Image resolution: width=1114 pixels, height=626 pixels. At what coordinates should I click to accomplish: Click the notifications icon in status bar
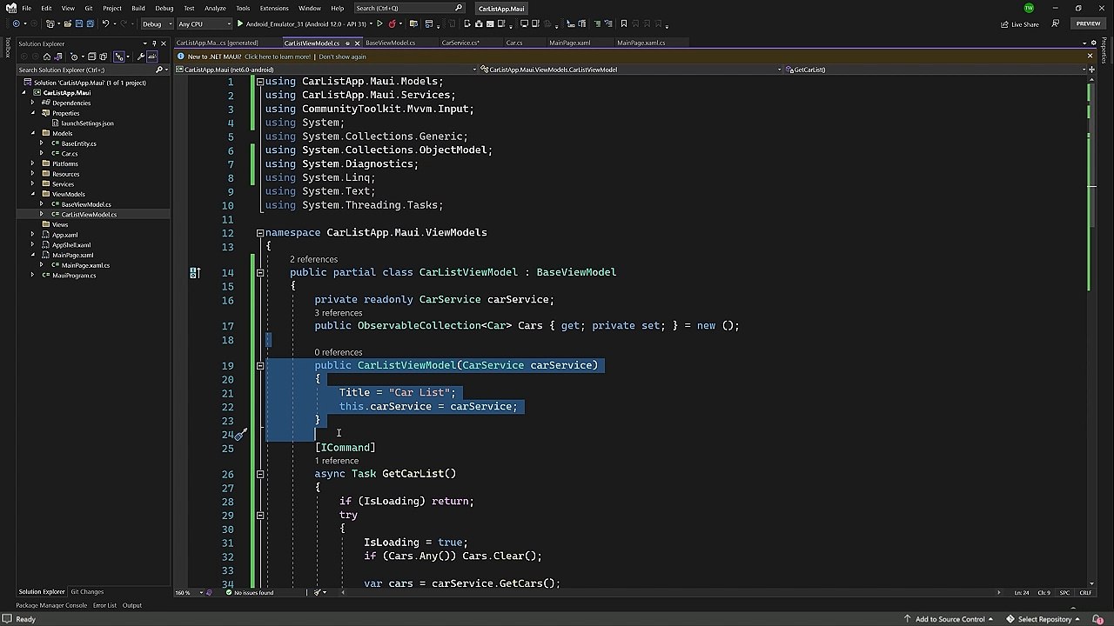point(1098,619)
